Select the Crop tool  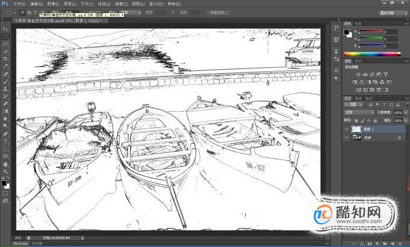(x=5, y=59)
